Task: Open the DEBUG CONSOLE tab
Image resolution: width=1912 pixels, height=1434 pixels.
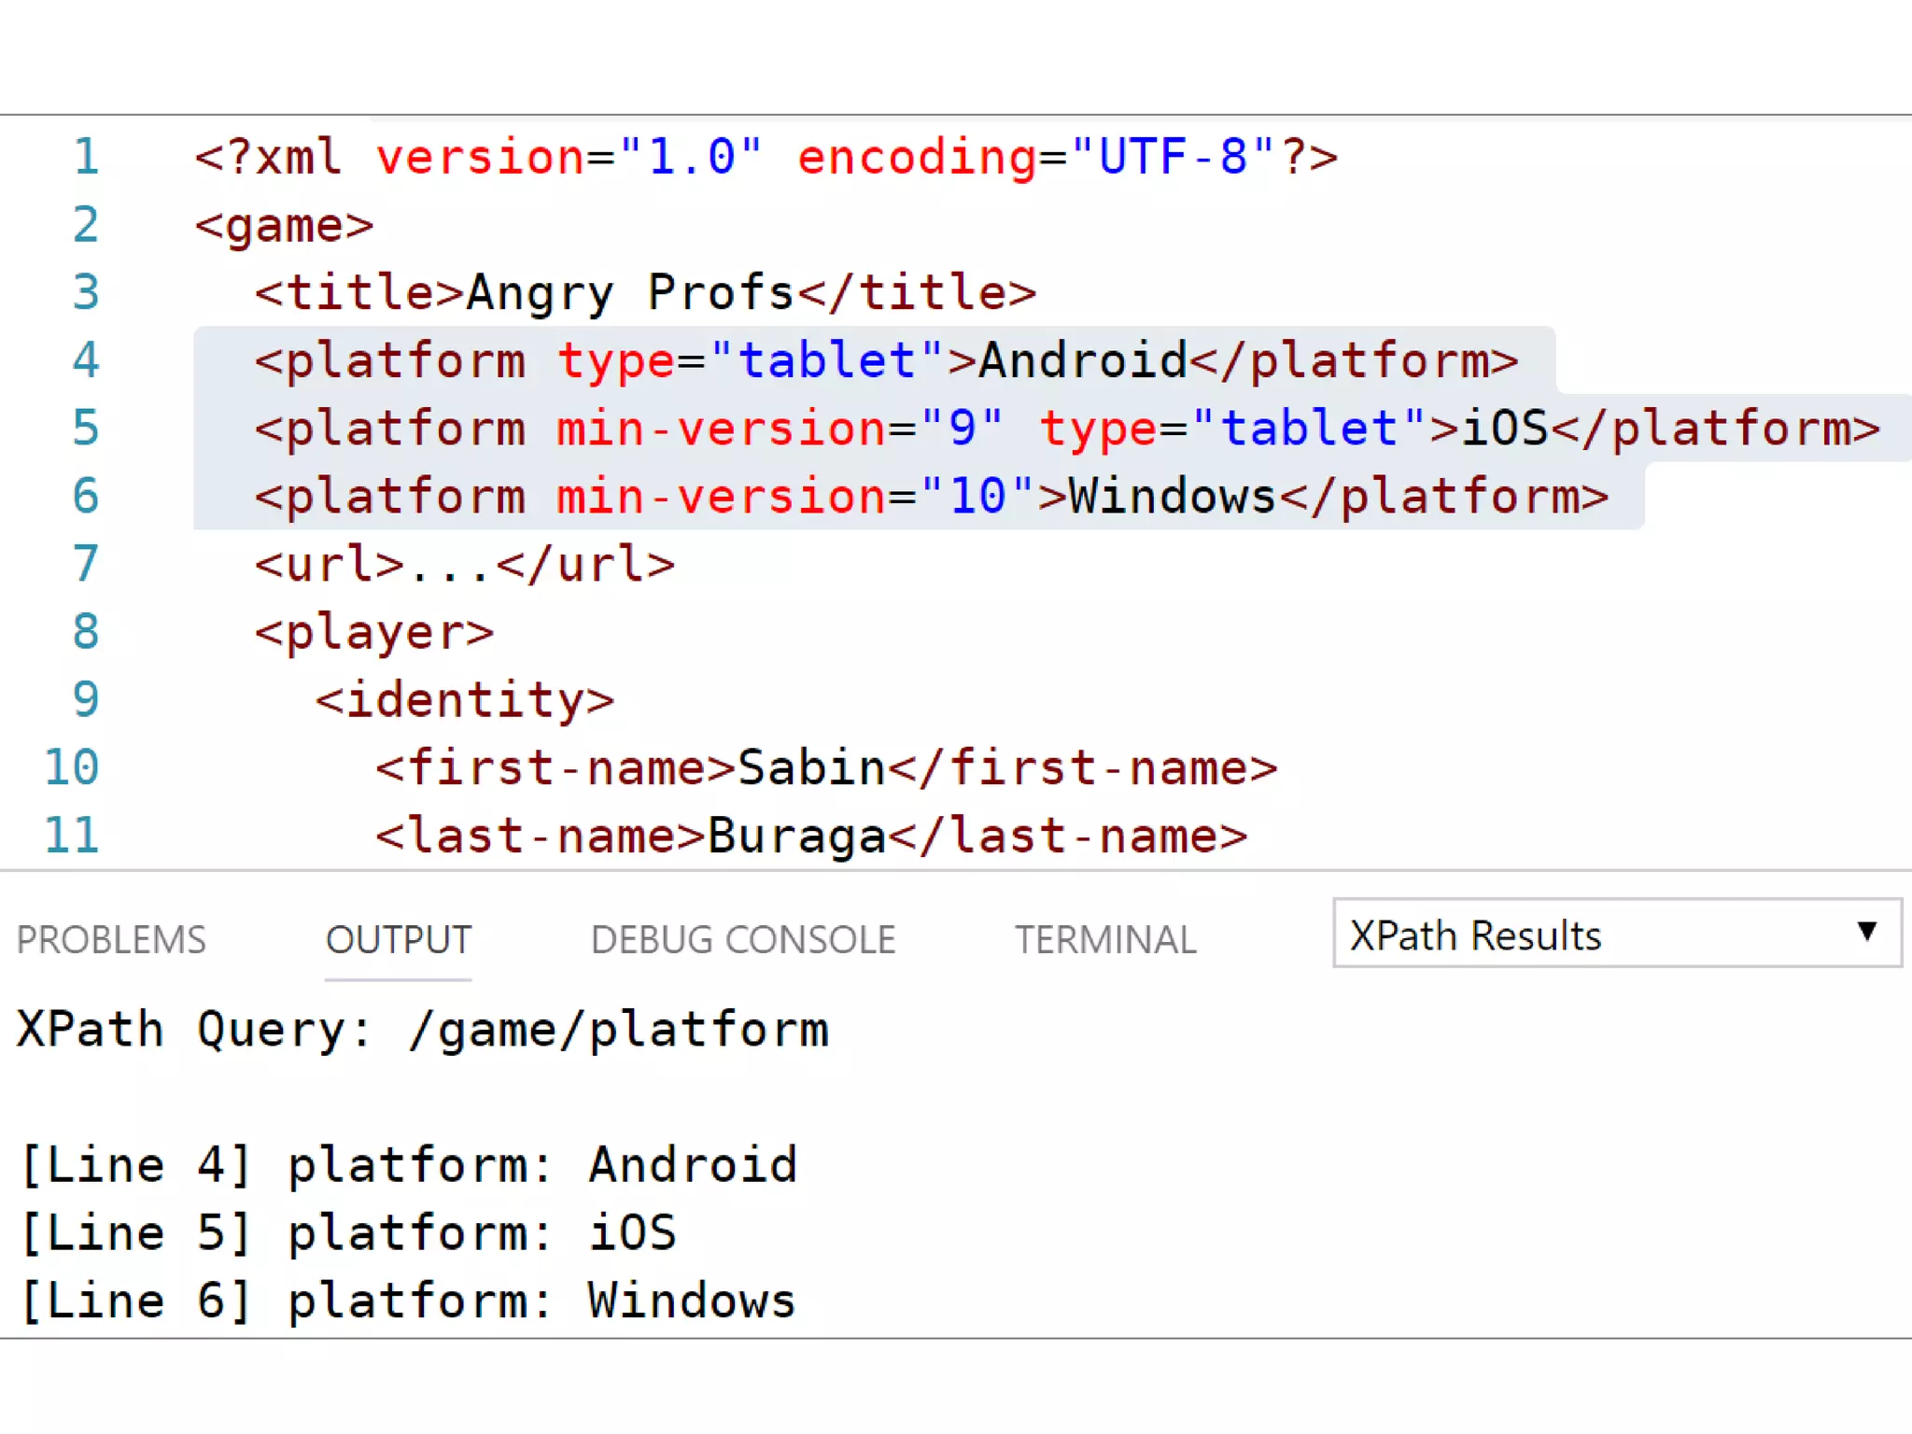Action: 743,939
